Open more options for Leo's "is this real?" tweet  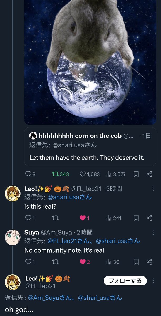[x=153, y=189]
